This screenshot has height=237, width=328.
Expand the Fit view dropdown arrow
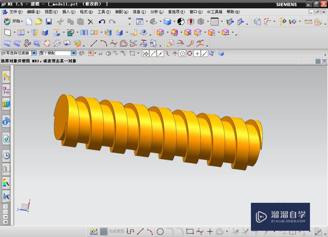[x=146, y=21]
